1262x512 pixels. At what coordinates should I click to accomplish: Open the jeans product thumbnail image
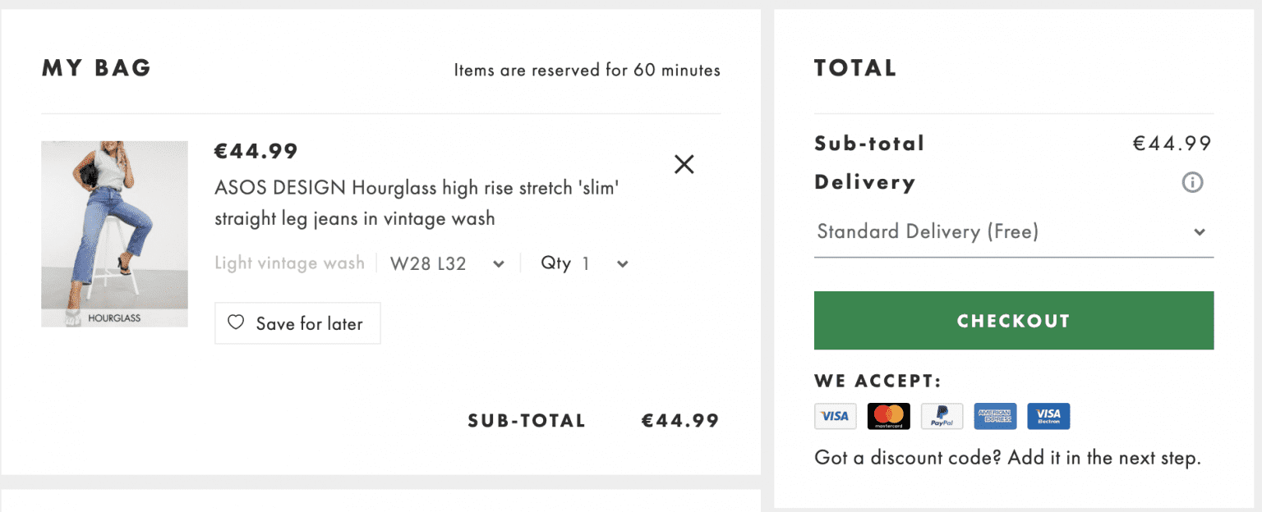tap(114, 234)
